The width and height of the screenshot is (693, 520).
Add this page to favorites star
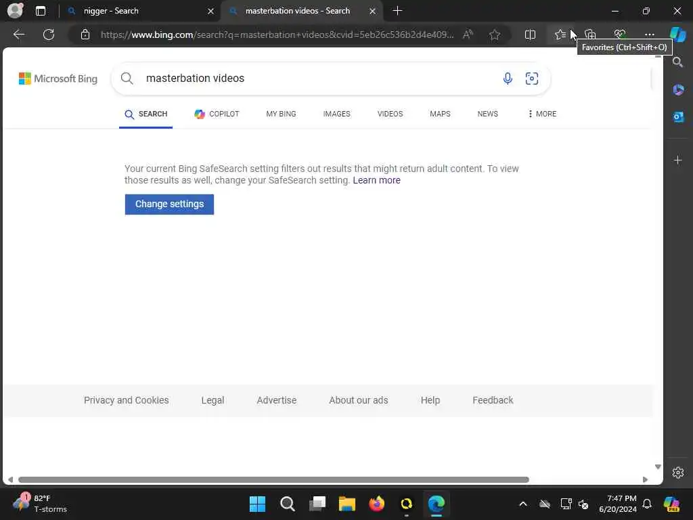click(495, 35)
